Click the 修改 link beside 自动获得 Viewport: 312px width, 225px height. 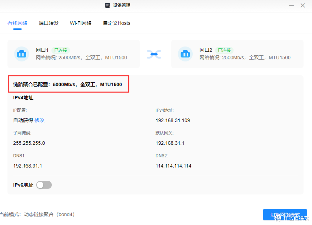(x=39, y=120)
